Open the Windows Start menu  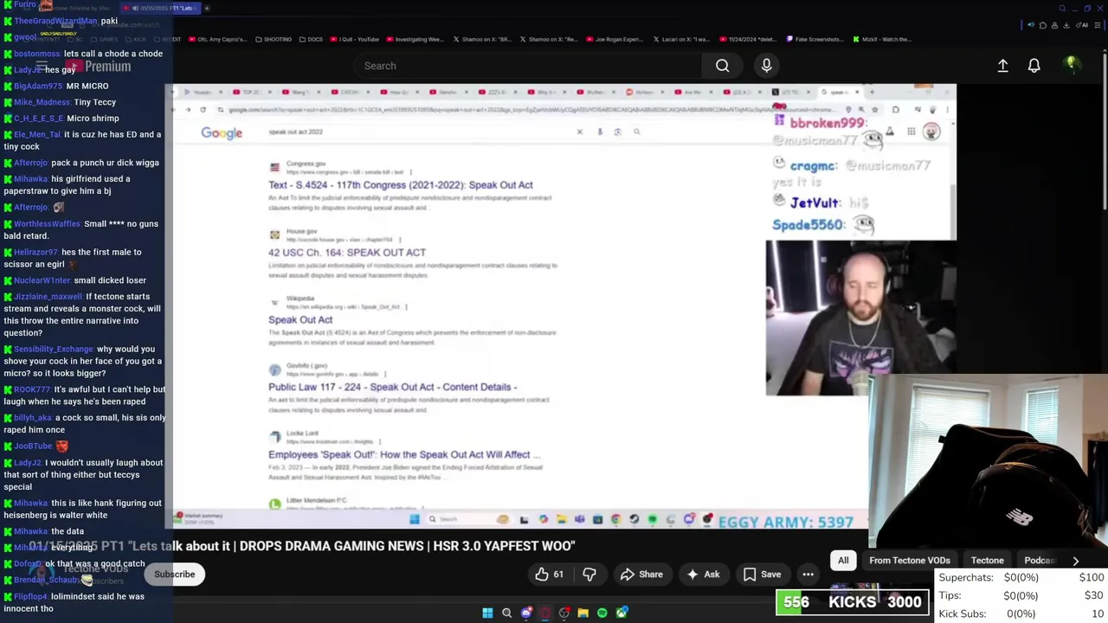487,613
